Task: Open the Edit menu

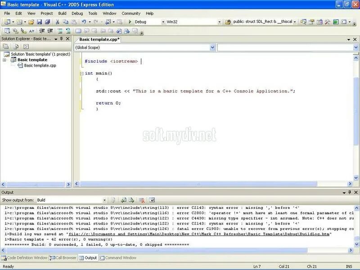Action: [18, 13]
